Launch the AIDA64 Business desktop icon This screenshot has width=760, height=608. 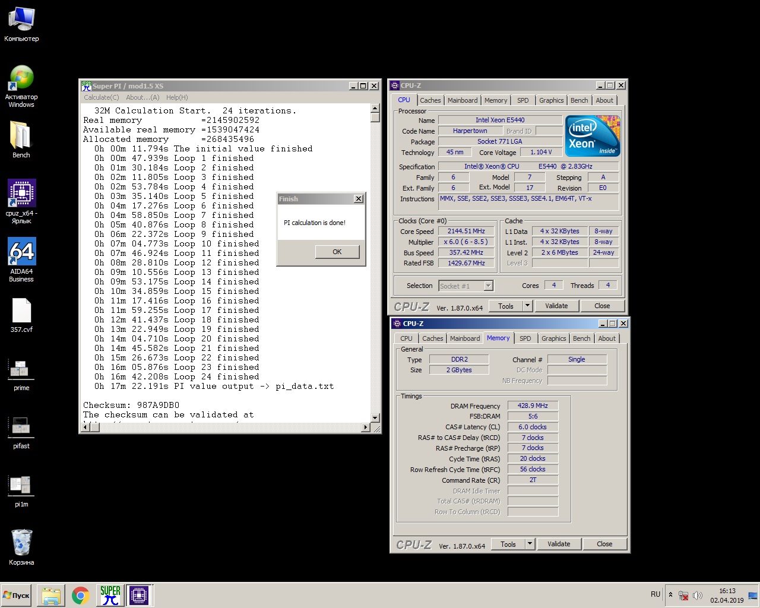(21, 259)
